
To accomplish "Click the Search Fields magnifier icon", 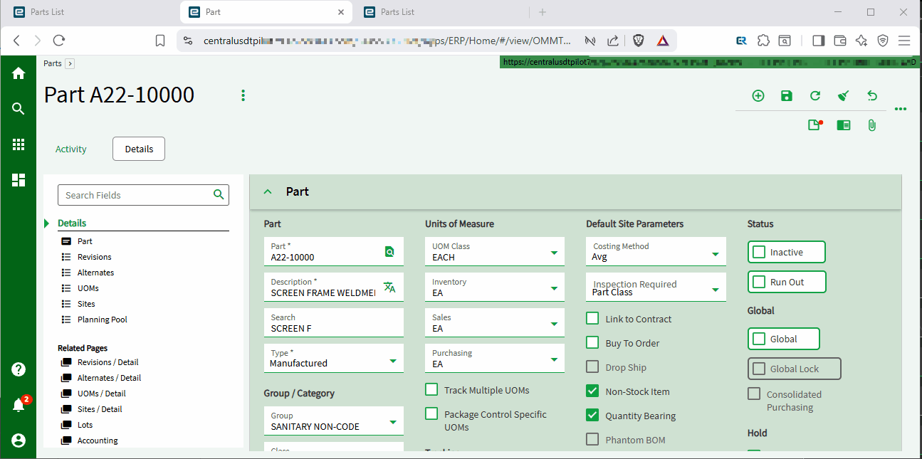I will [219, 194].
